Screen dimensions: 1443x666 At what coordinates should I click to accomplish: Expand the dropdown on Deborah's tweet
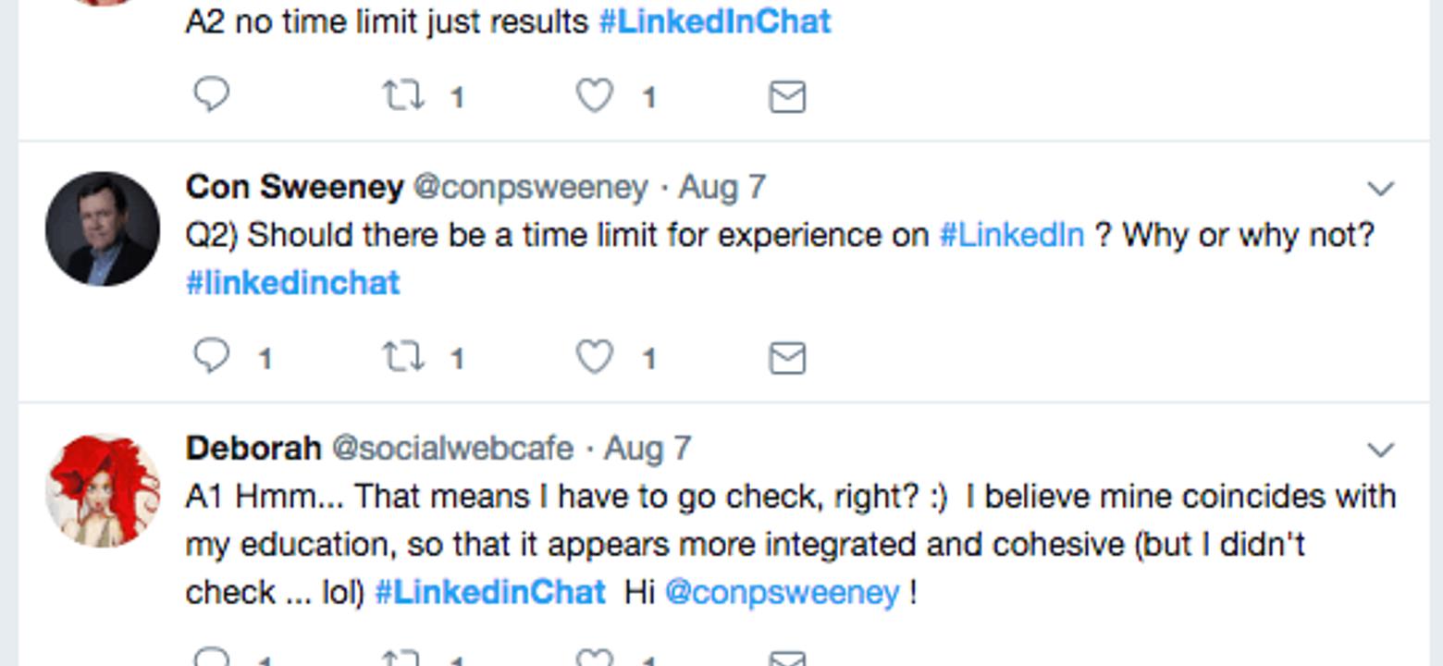point(1380,450)
